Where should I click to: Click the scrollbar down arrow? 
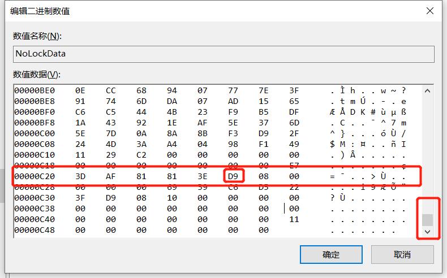click(x=427, y=231)
